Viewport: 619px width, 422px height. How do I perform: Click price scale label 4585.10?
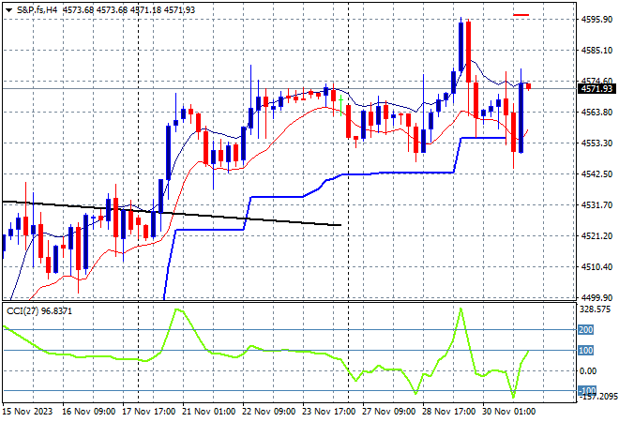coord(596,50)
